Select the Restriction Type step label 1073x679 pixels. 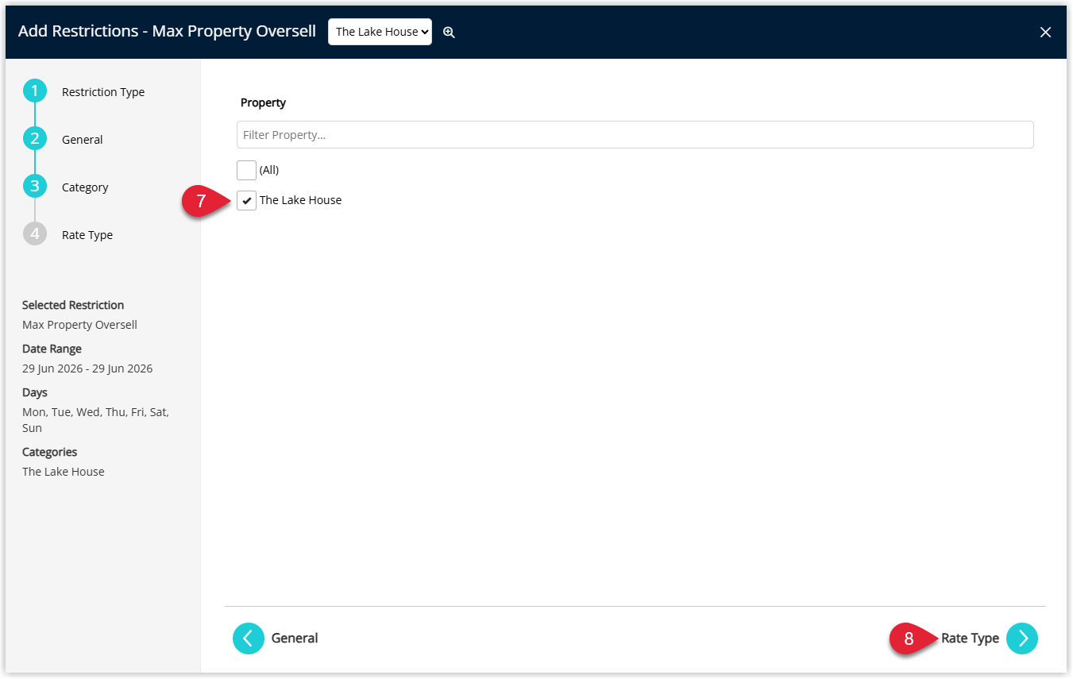pos(103,92)
